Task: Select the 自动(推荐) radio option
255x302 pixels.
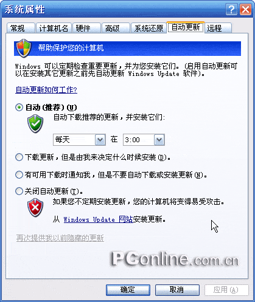Action: point(19,108)
